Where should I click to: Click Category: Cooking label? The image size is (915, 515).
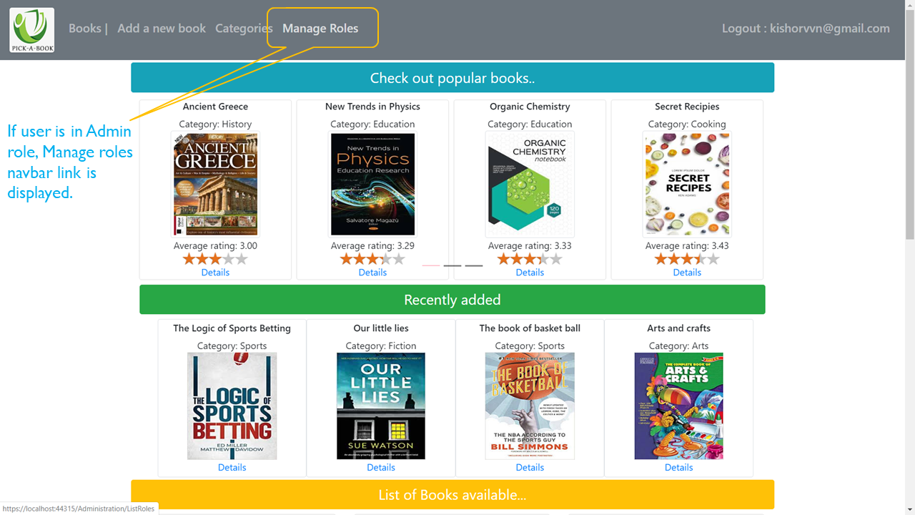(687, 124)
